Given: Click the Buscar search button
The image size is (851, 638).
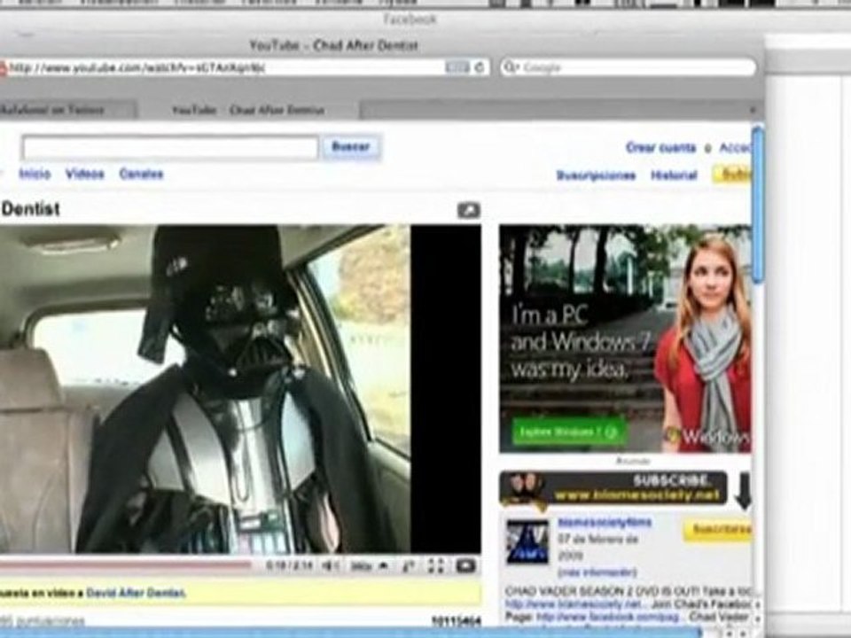Looking at the screenshot, I should [351, 147].
